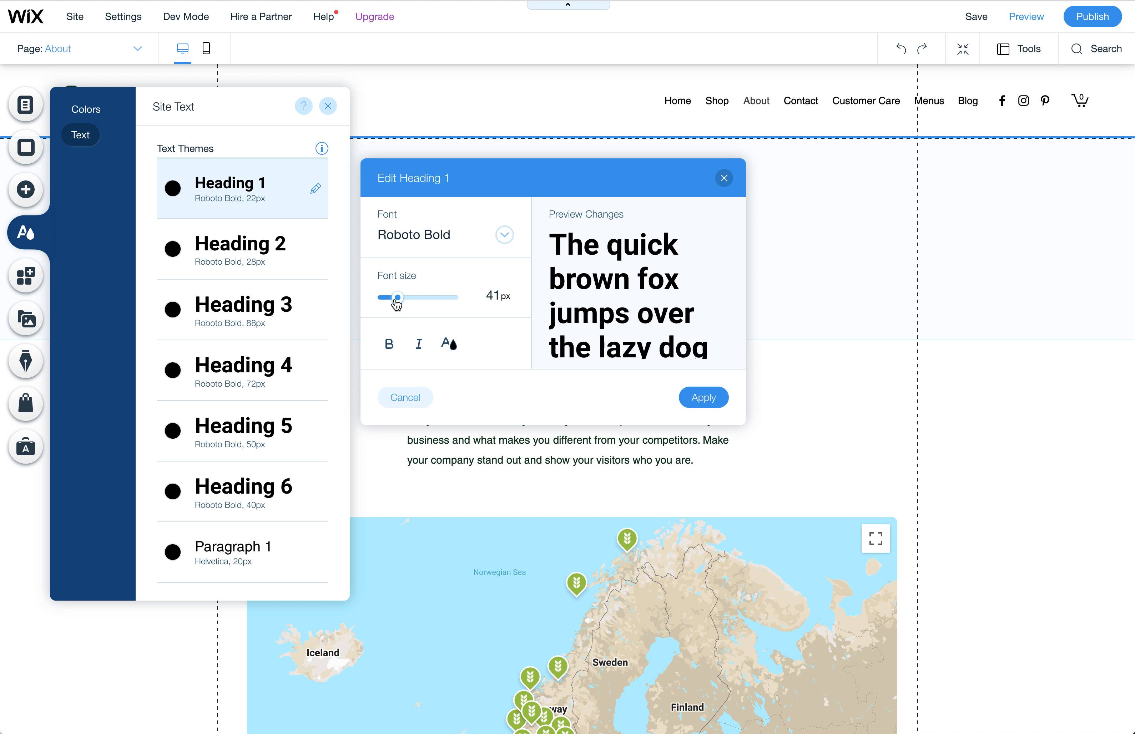Apply the heading changes
This screenshot has width=1135, height=734.
(703, 398)
